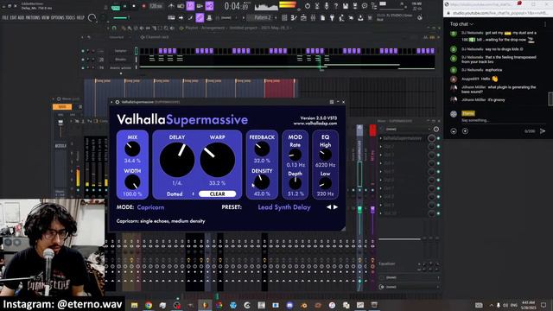Click the chat emoji icon
This screenshot has height=311, width=553.
pyautogui.click(x=454, y=131)
